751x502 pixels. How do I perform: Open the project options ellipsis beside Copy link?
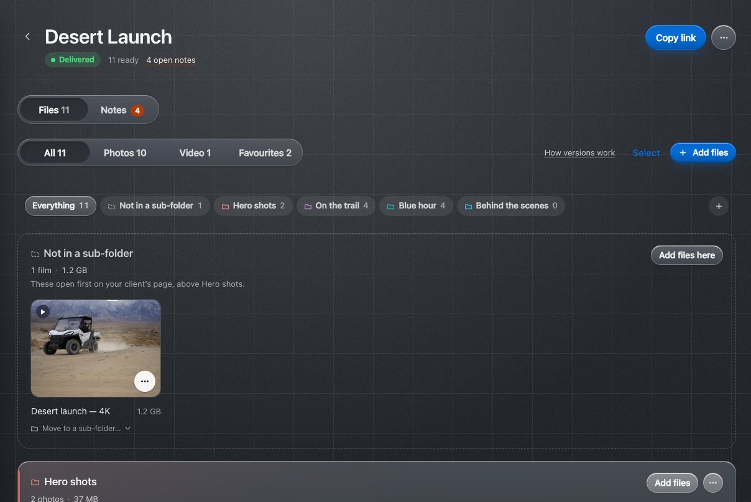tap(723, 37)
